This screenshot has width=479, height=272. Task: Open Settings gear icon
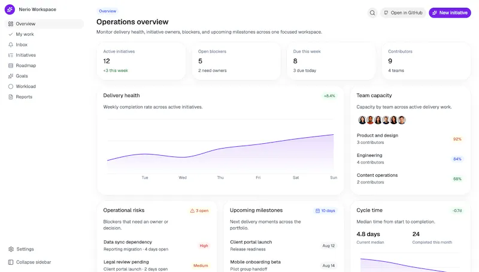click(11, 249)
